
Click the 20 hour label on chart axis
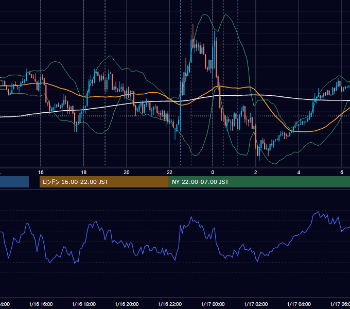click(x=127, y=173)
